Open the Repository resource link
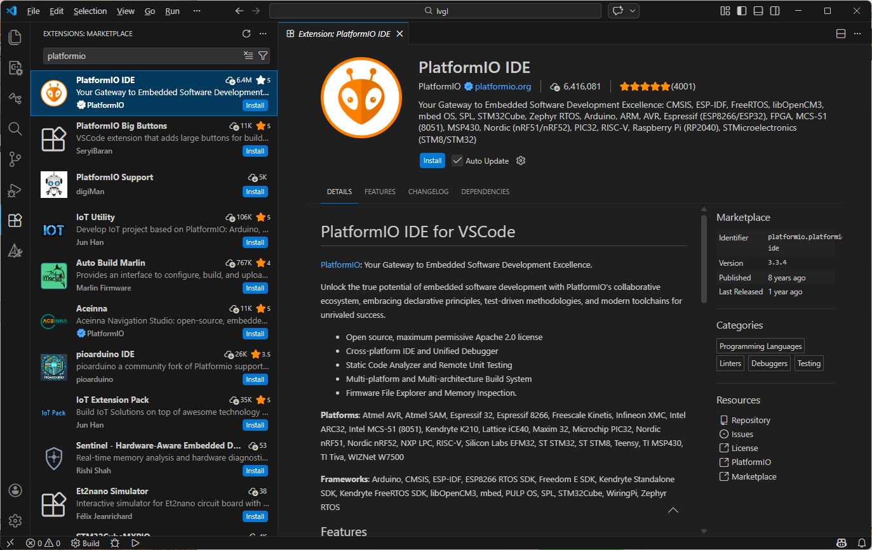This screenshot has height=550, width=872. point(751,420)
